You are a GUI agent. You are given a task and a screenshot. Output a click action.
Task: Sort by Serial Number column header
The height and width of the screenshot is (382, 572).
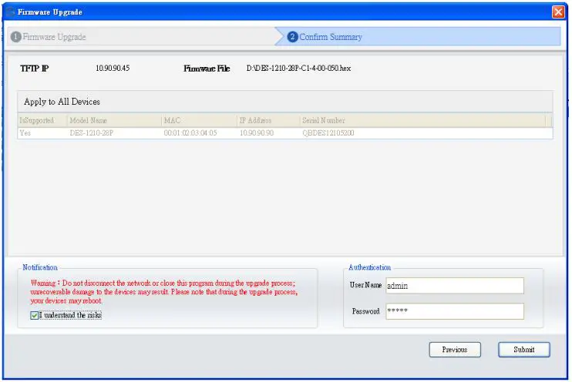pos(422,120)
